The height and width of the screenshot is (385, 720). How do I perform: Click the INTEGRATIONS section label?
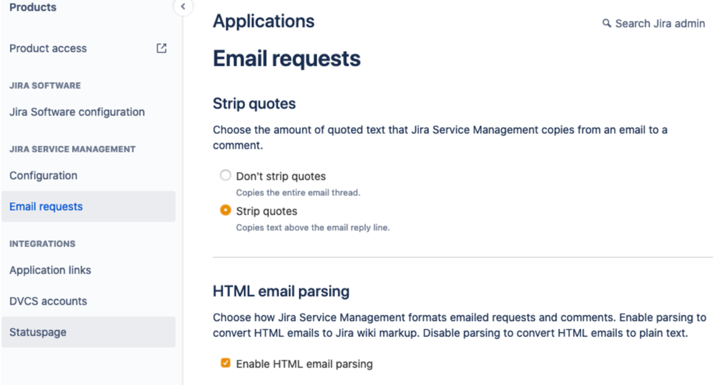43,244
